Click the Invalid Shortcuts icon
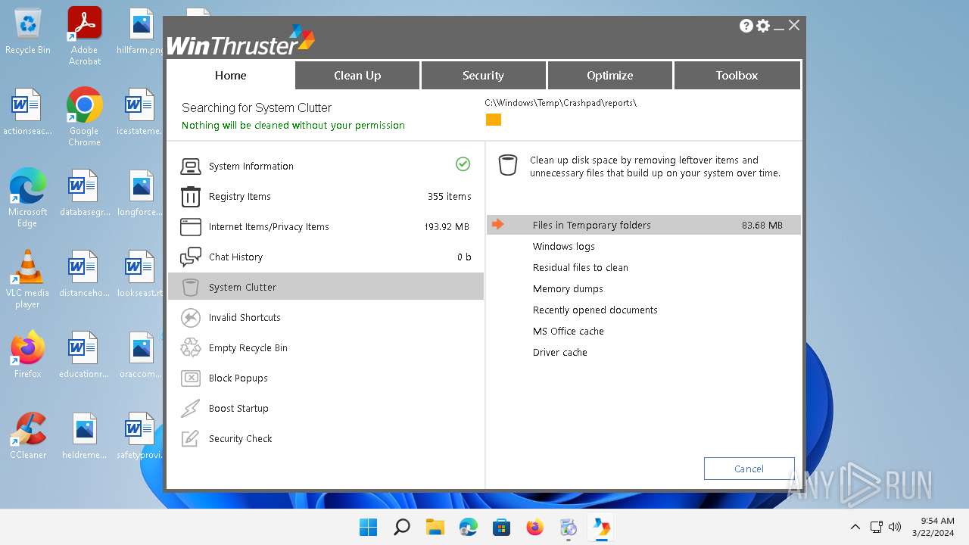The height and width of the screenshot is (545, 969). [x=191, y=318]
